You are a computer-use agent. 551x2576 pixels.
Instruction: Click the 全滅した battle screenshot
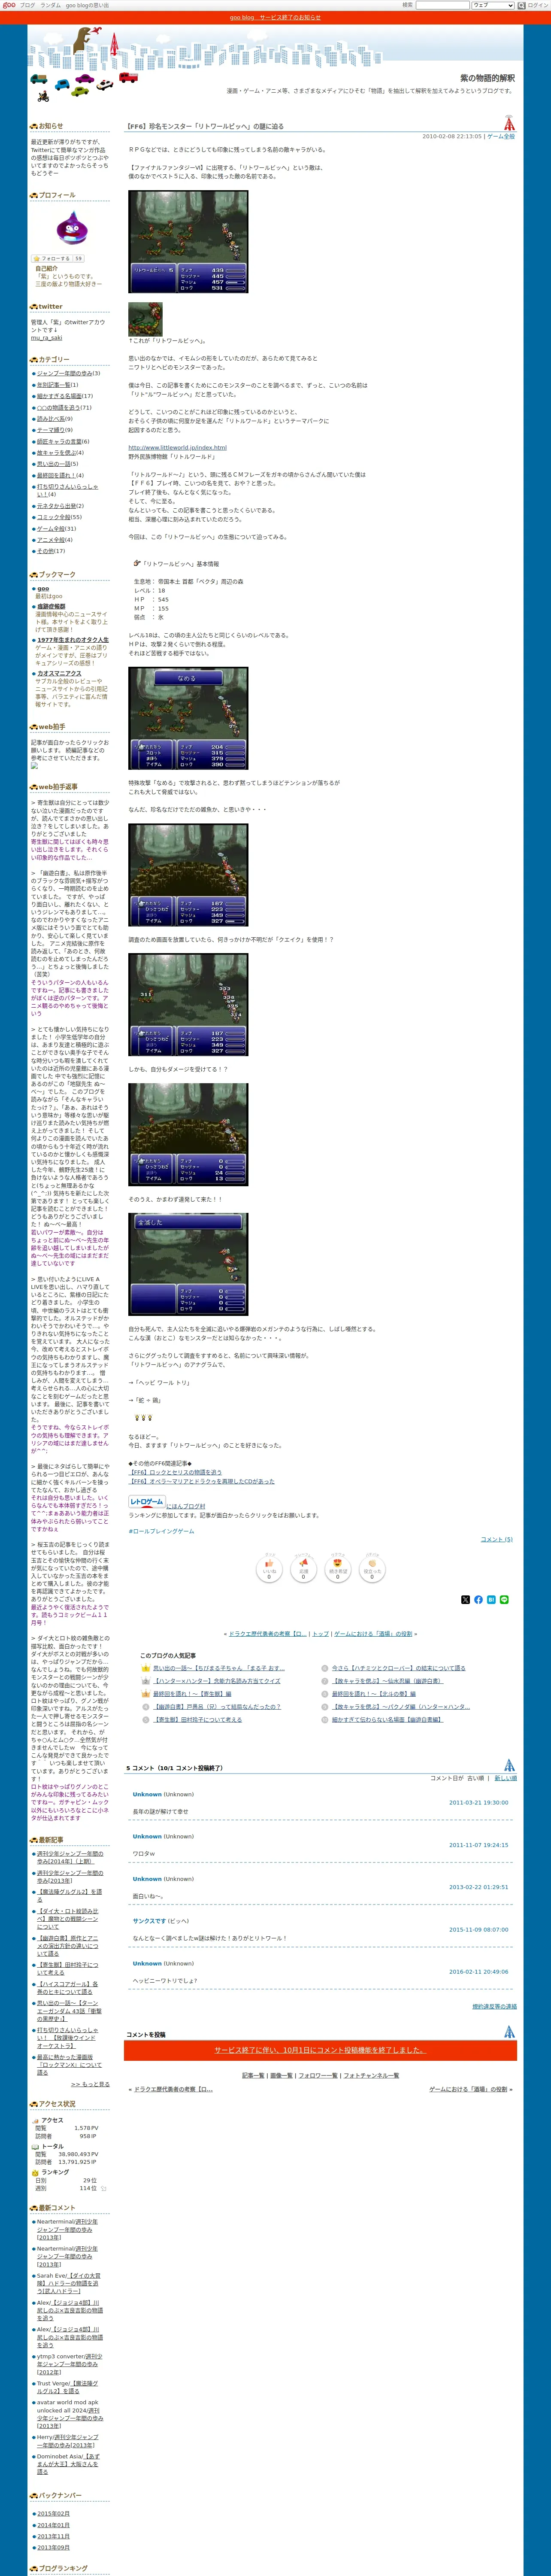[x=188, y=1264]
